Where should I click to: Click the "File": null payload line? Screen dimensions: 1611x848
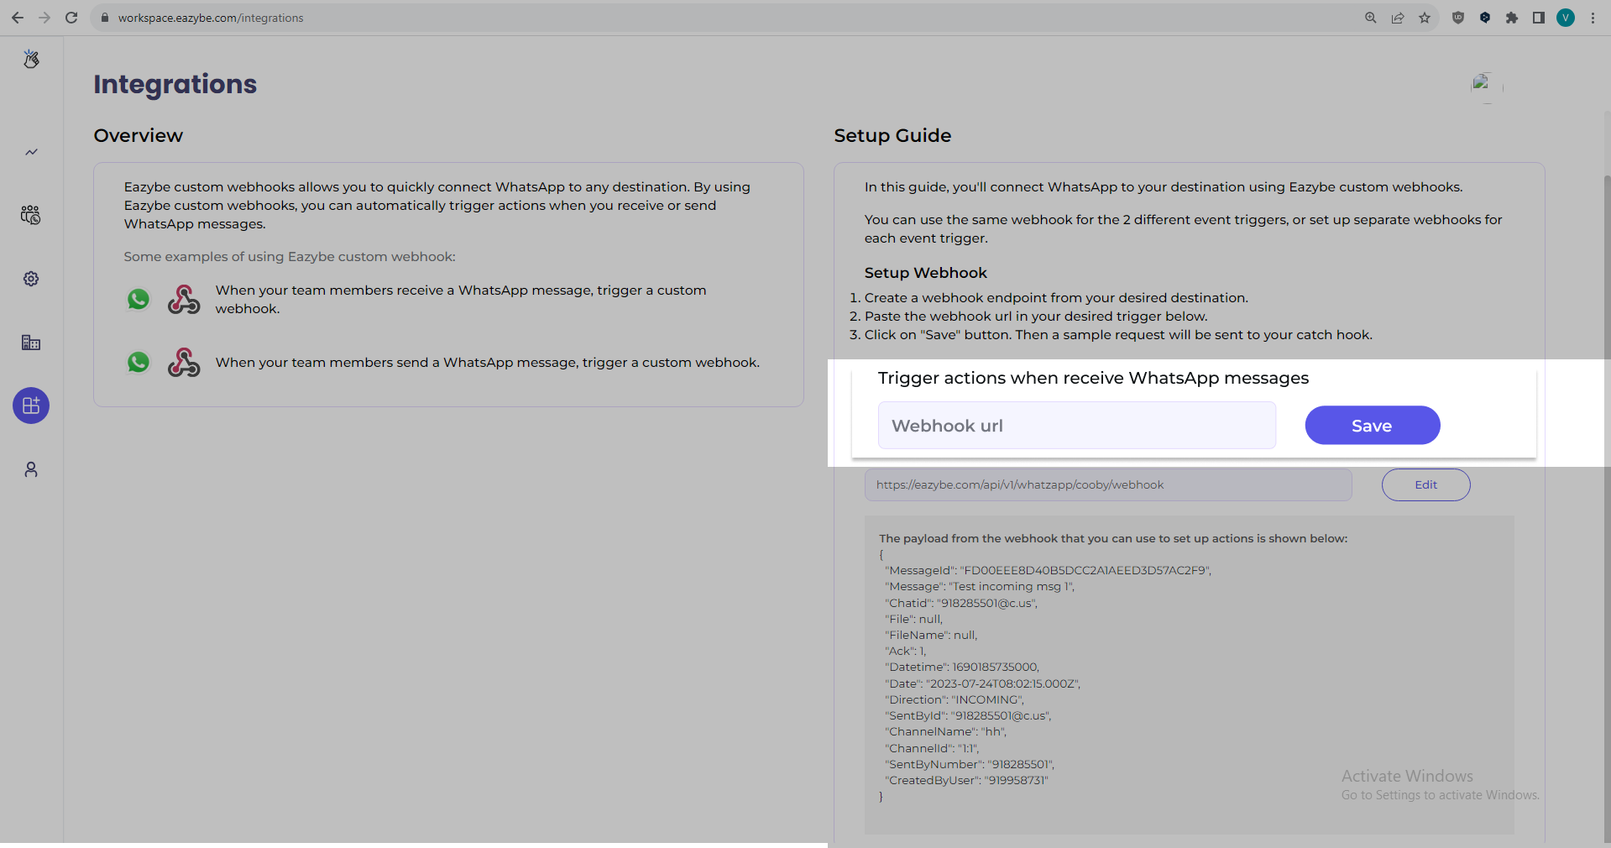coord(913,619)
